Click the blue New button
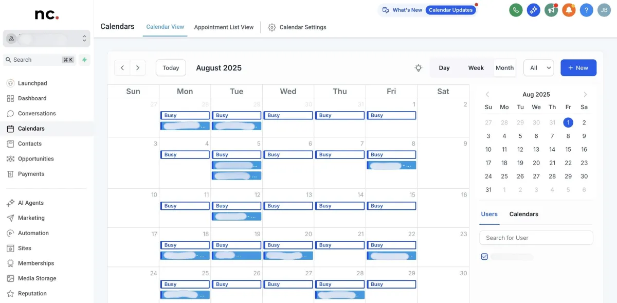The width and height of the screenshot is (617, 303). point(578,68)
